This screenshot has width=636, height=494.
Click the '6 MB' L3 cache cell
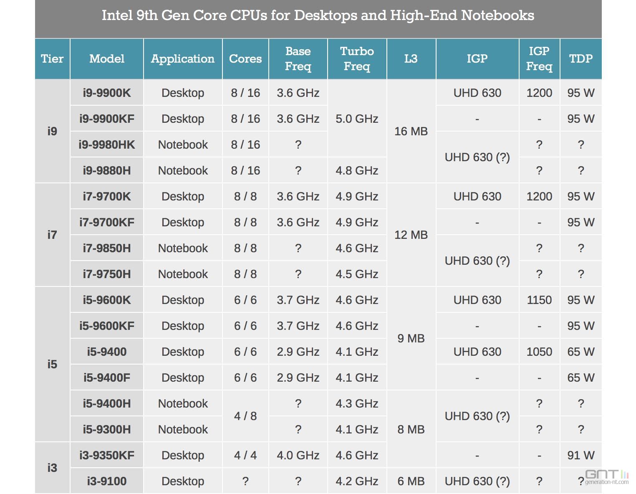point(411,481)
